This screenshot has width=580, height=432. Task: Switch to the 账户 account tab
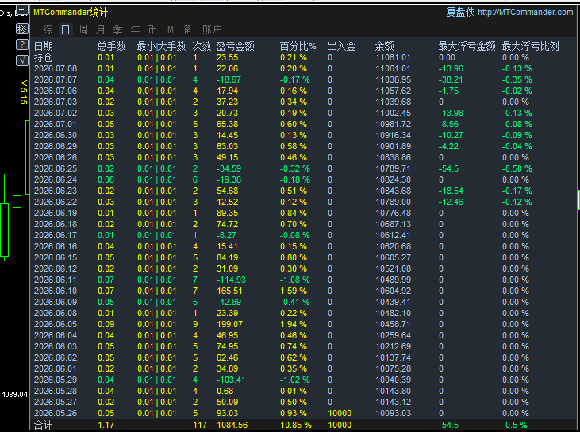(213, 29)
